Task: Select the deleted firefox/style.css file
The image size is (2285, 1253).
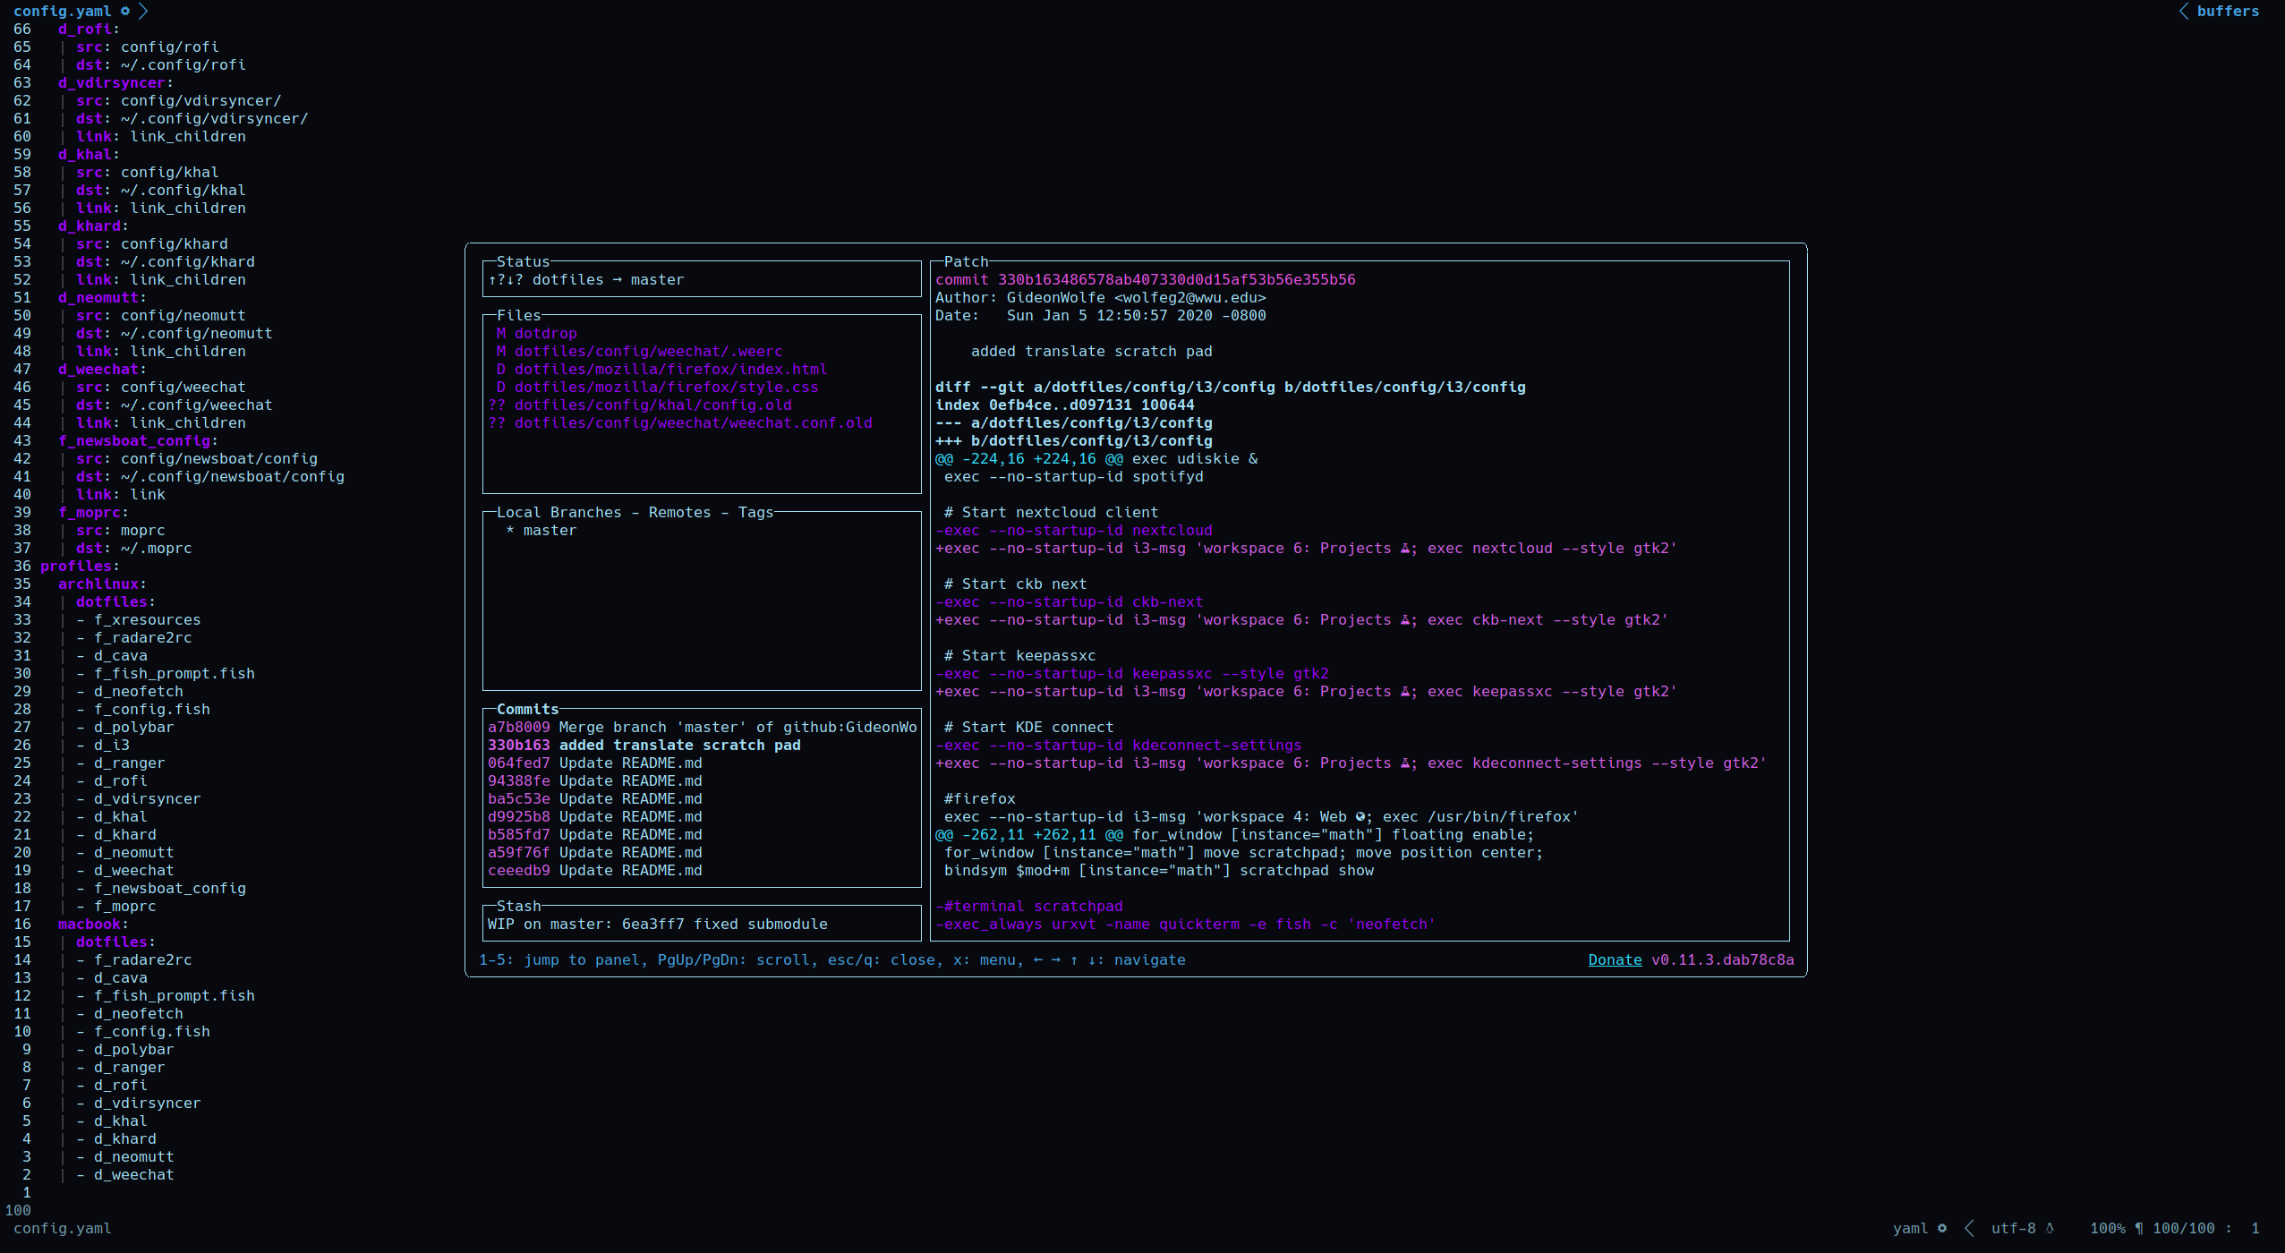Action: [666, 387]
